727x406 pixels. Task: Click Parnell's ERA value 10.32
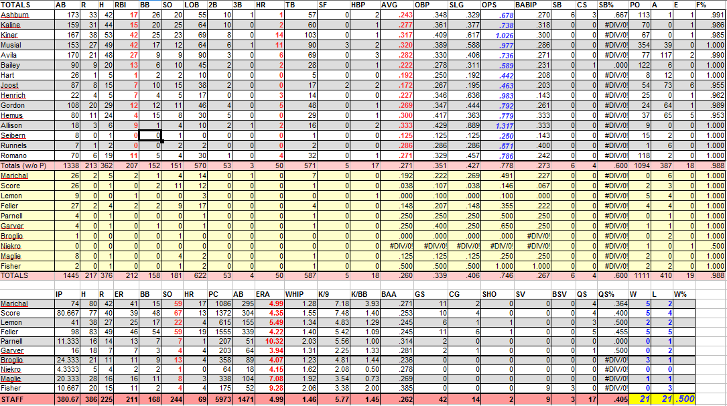[x=269, y=341]
